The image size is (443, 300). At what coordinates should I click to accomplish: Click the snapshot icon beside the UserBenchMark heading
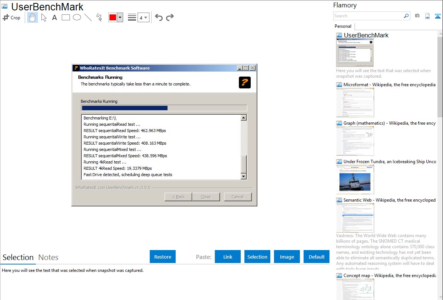(x=5, y=7)
